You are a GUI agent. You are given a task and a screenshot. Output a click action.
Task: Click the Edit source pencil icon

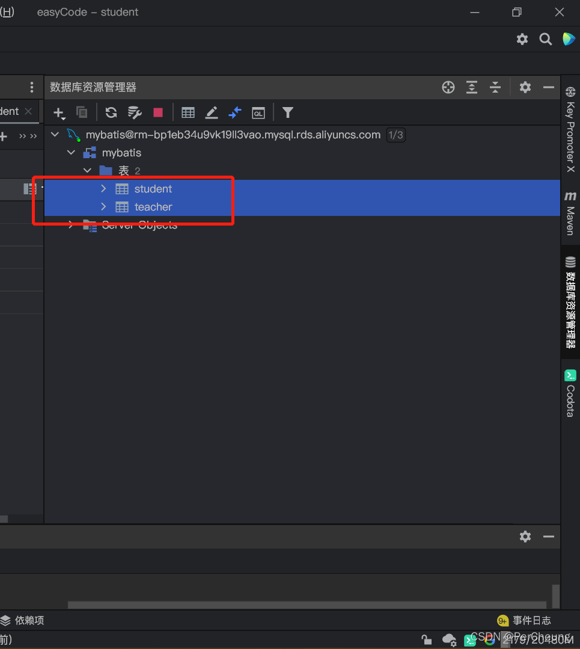[212, 112]
